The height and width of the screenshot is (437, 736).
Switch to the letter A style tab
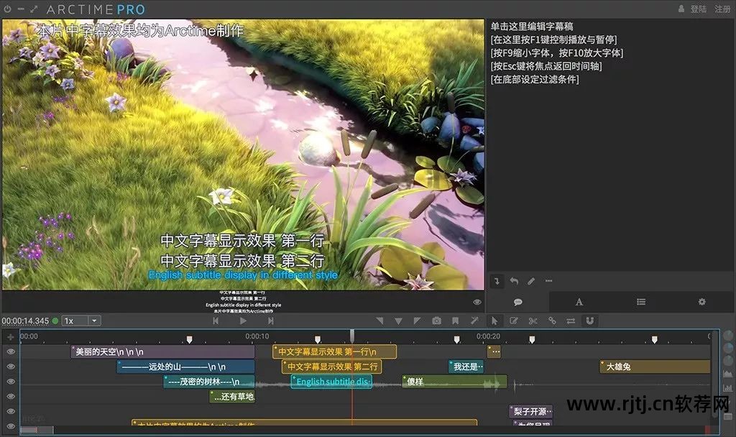pos(579,302)
